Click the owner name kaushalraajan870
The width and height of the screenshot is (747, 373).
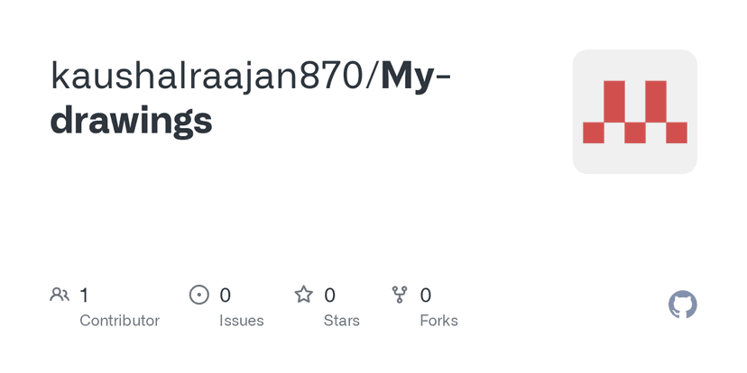coord(209,77)
